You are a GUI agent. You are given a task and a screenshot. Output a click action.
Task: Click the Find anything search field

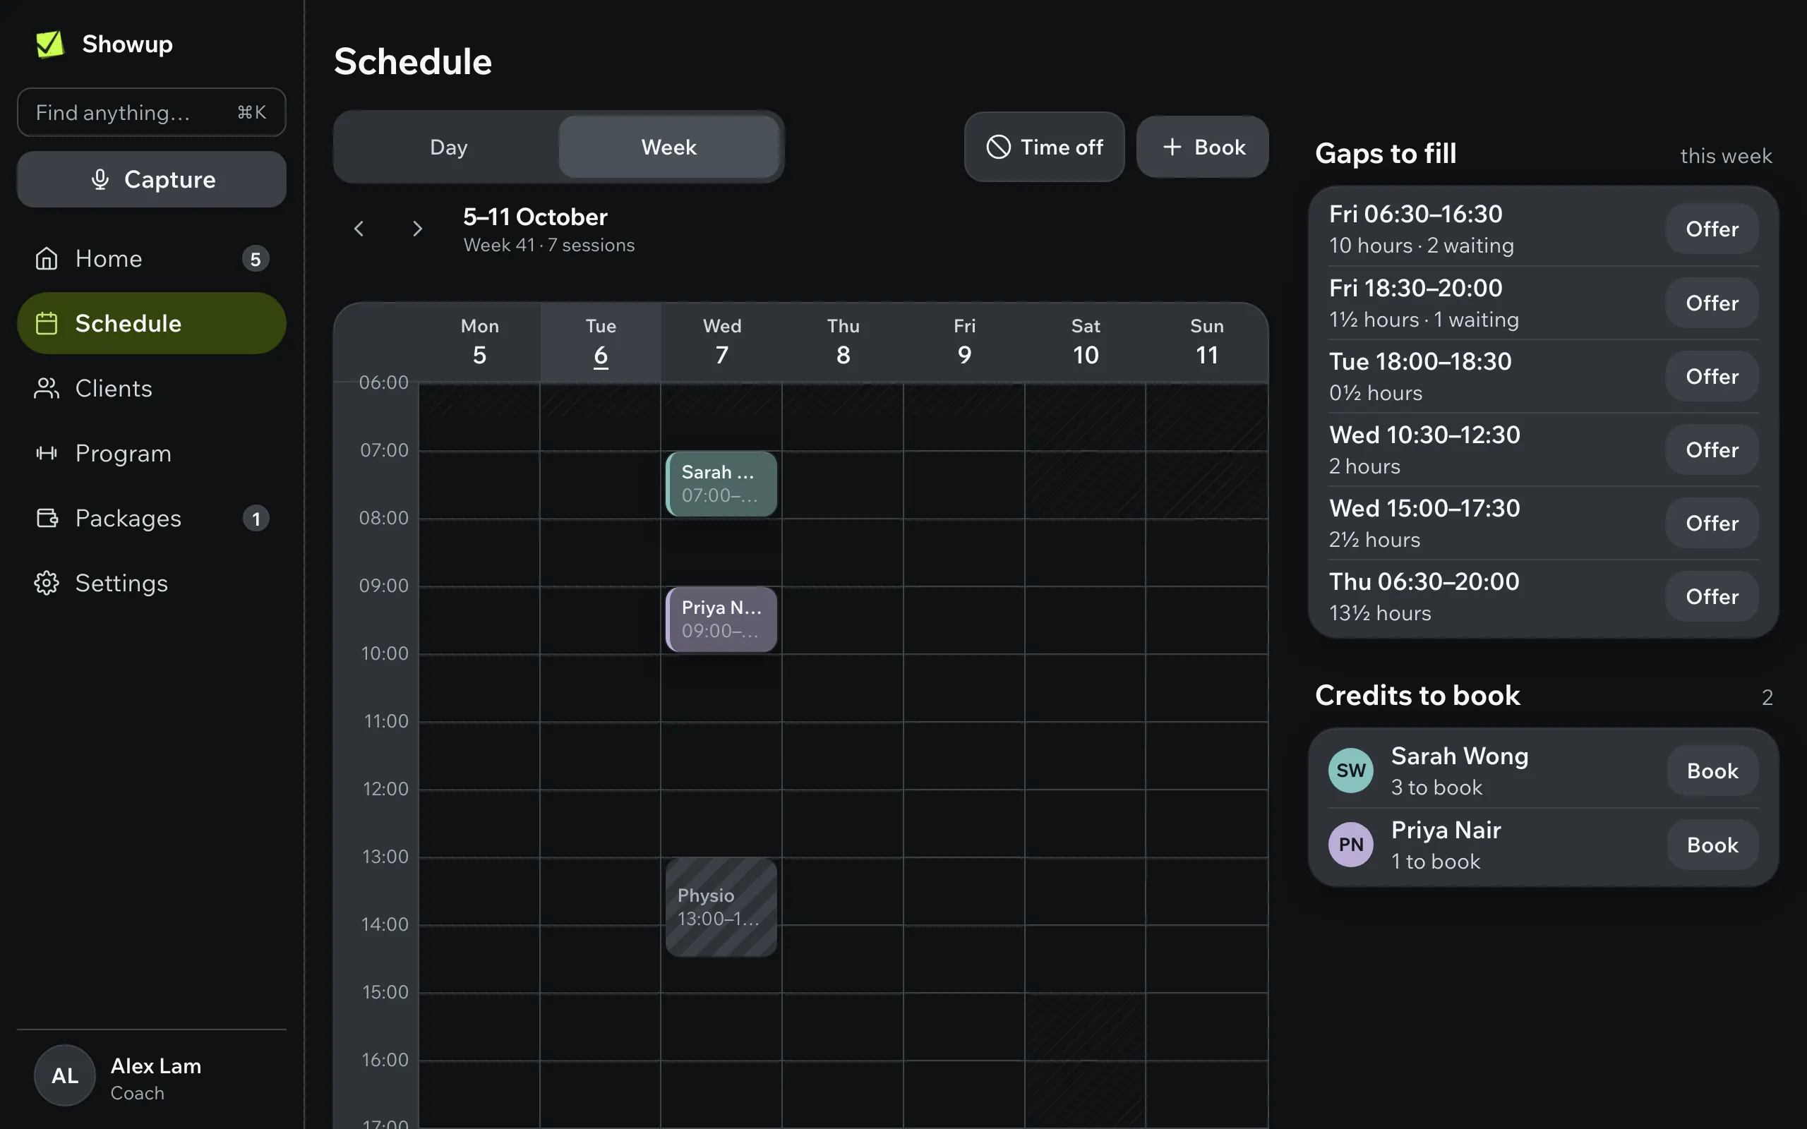152,112
